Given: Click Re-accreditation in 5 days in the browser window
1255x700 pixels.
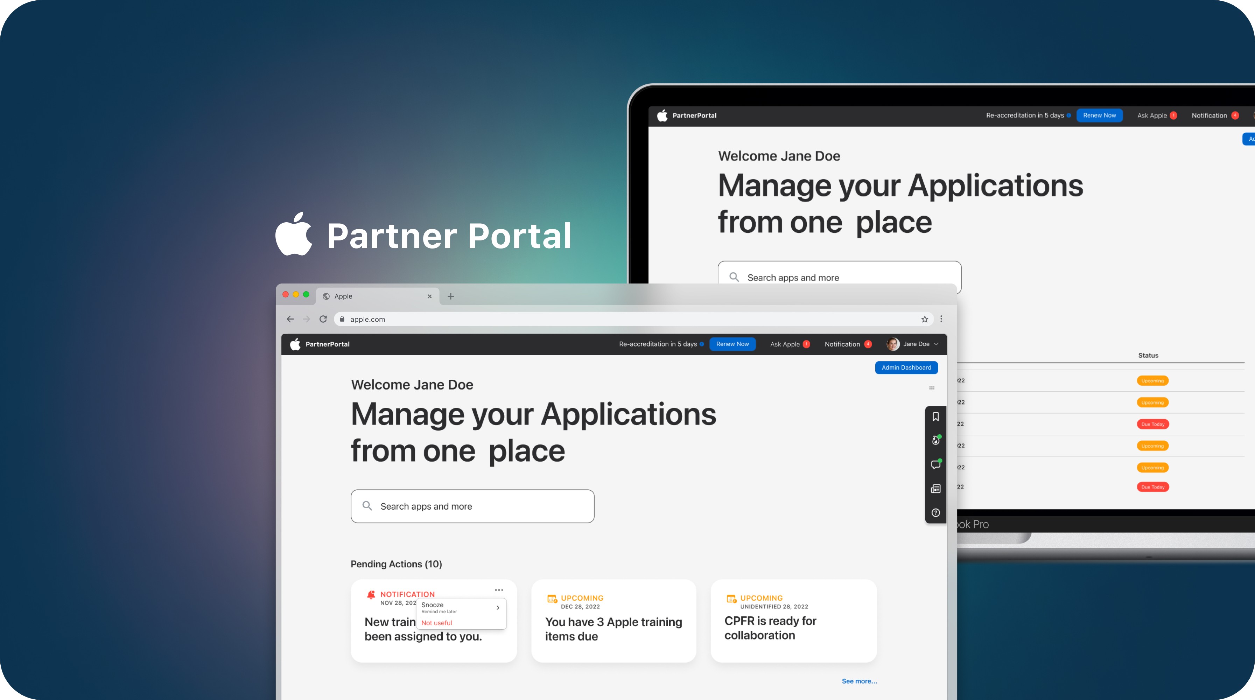Looking at the screenshot, I should pos(658,344).
